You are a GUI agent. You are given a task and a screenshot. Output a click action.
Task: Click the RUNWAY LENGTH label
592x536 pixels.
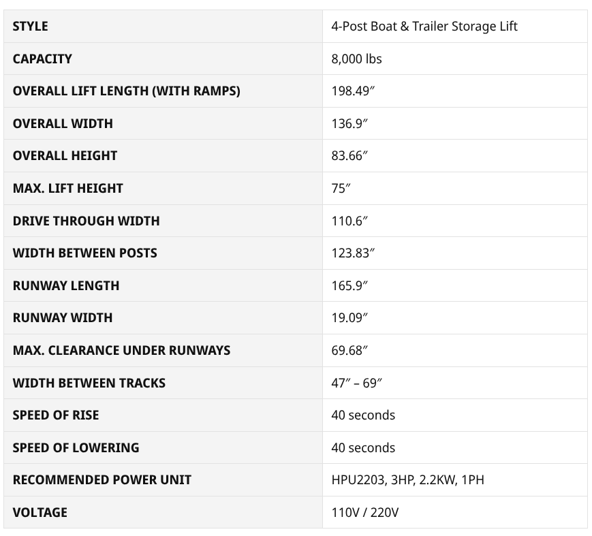(x=65, y=285)
